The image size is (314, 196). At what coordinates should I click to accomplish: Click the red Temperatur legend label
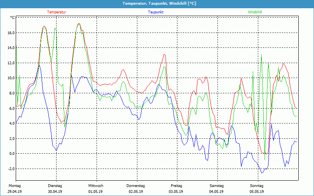pos(57,12)
